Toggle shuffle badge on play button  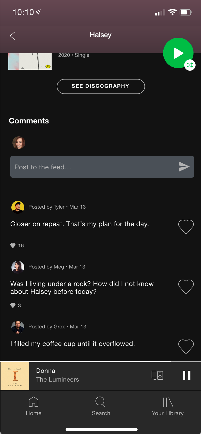tap(190, 65)
